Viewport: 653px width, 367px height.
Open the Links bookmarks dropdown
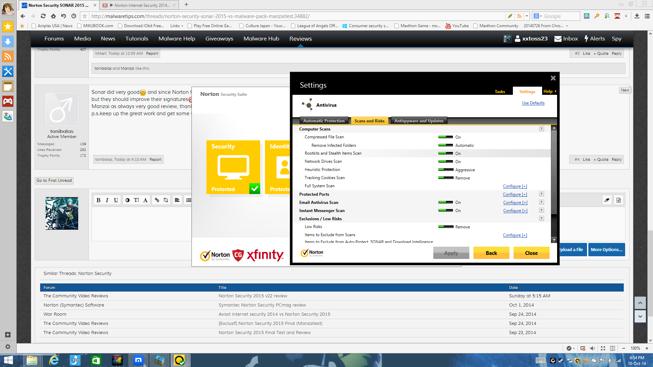177,26
